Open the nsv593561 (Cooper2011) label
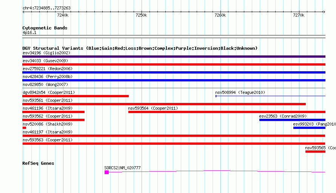The height and width of the screenshot is (193, 336). pos(48,100)
